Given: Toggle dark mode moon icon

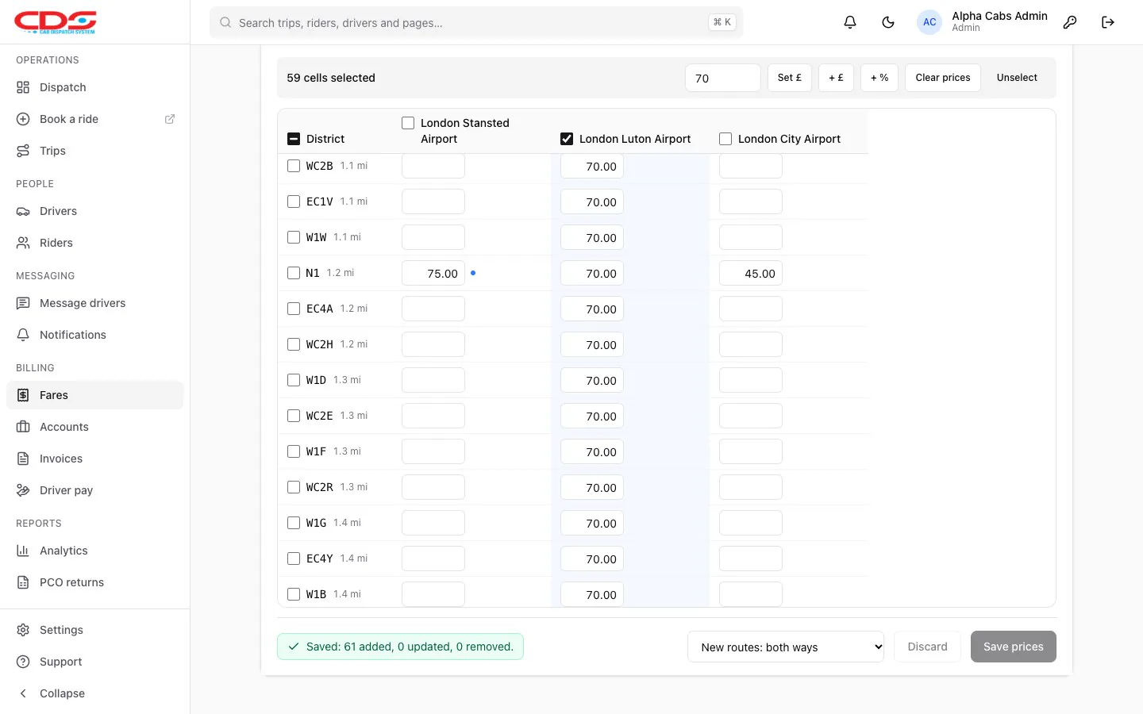Looking at the screenshot, I should [888, 22].
